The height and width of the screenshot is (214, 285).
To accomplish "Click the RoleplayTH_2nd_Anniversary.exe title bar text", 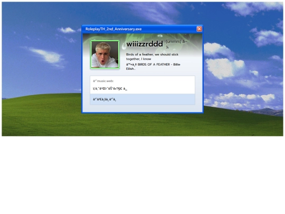I will coord(113,29).
